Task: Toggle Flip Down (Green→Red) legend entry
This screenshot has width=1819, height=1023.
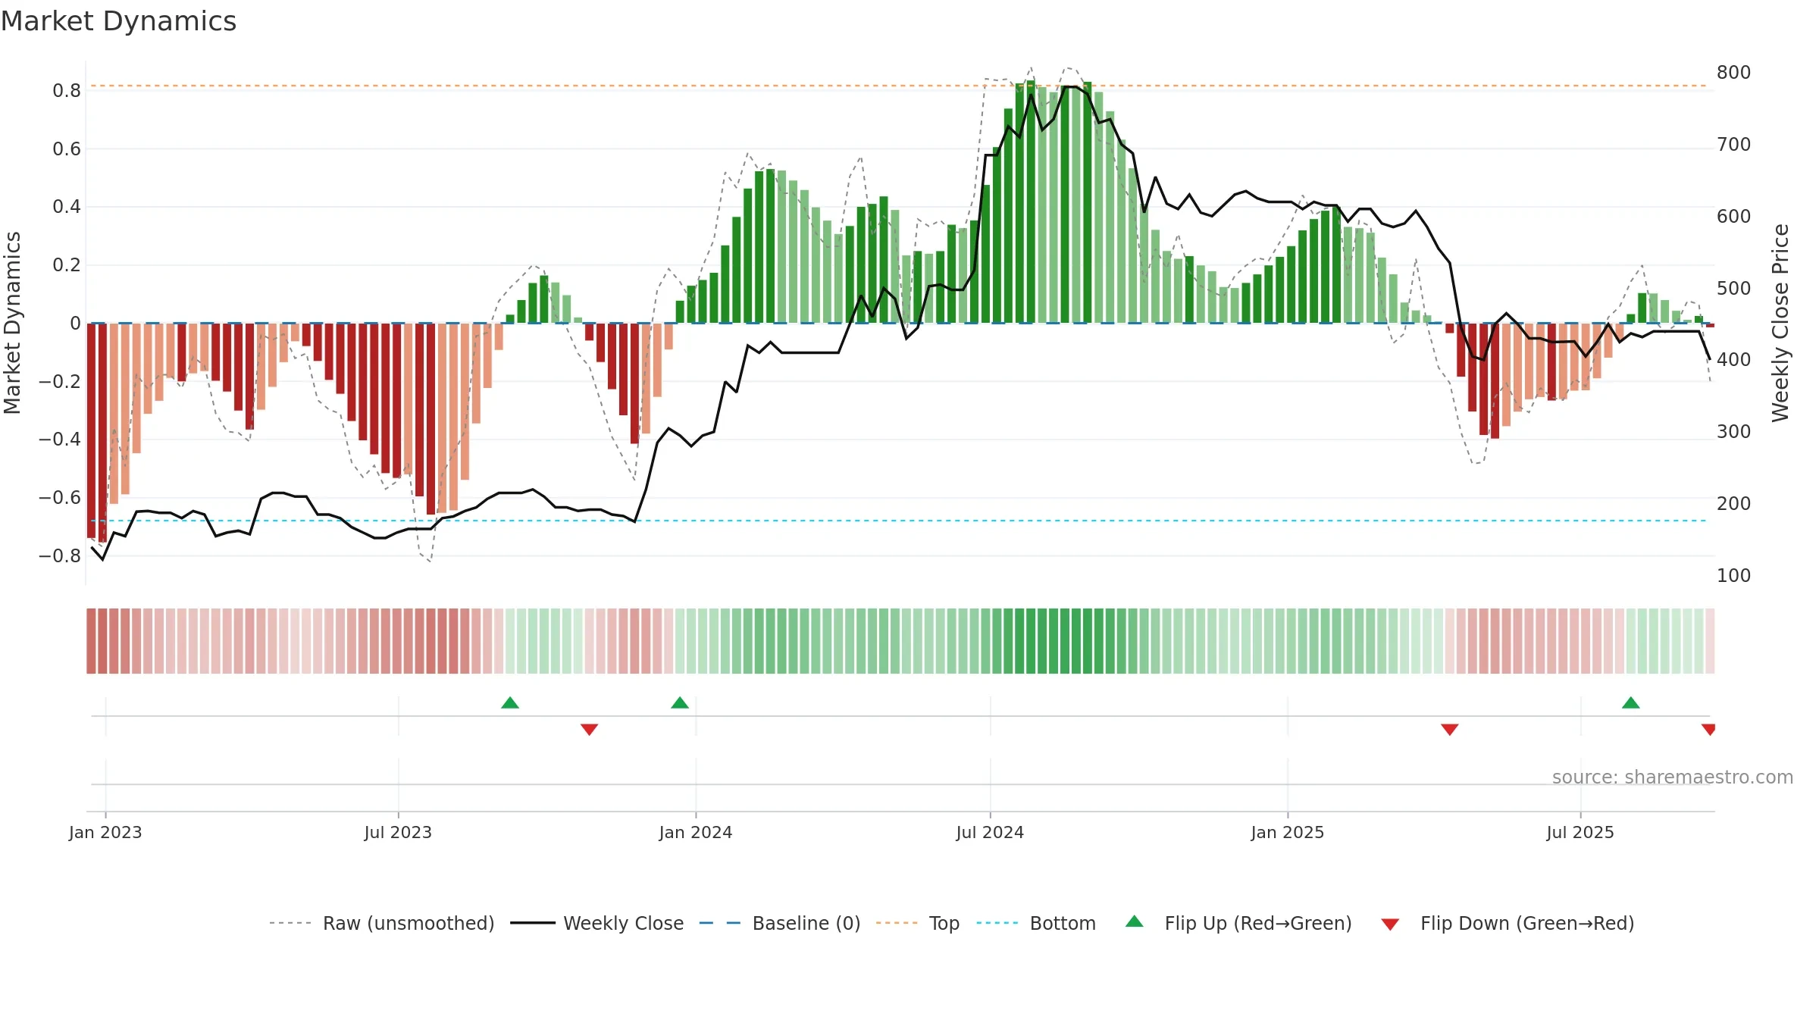Action: tap(1507, 923)
